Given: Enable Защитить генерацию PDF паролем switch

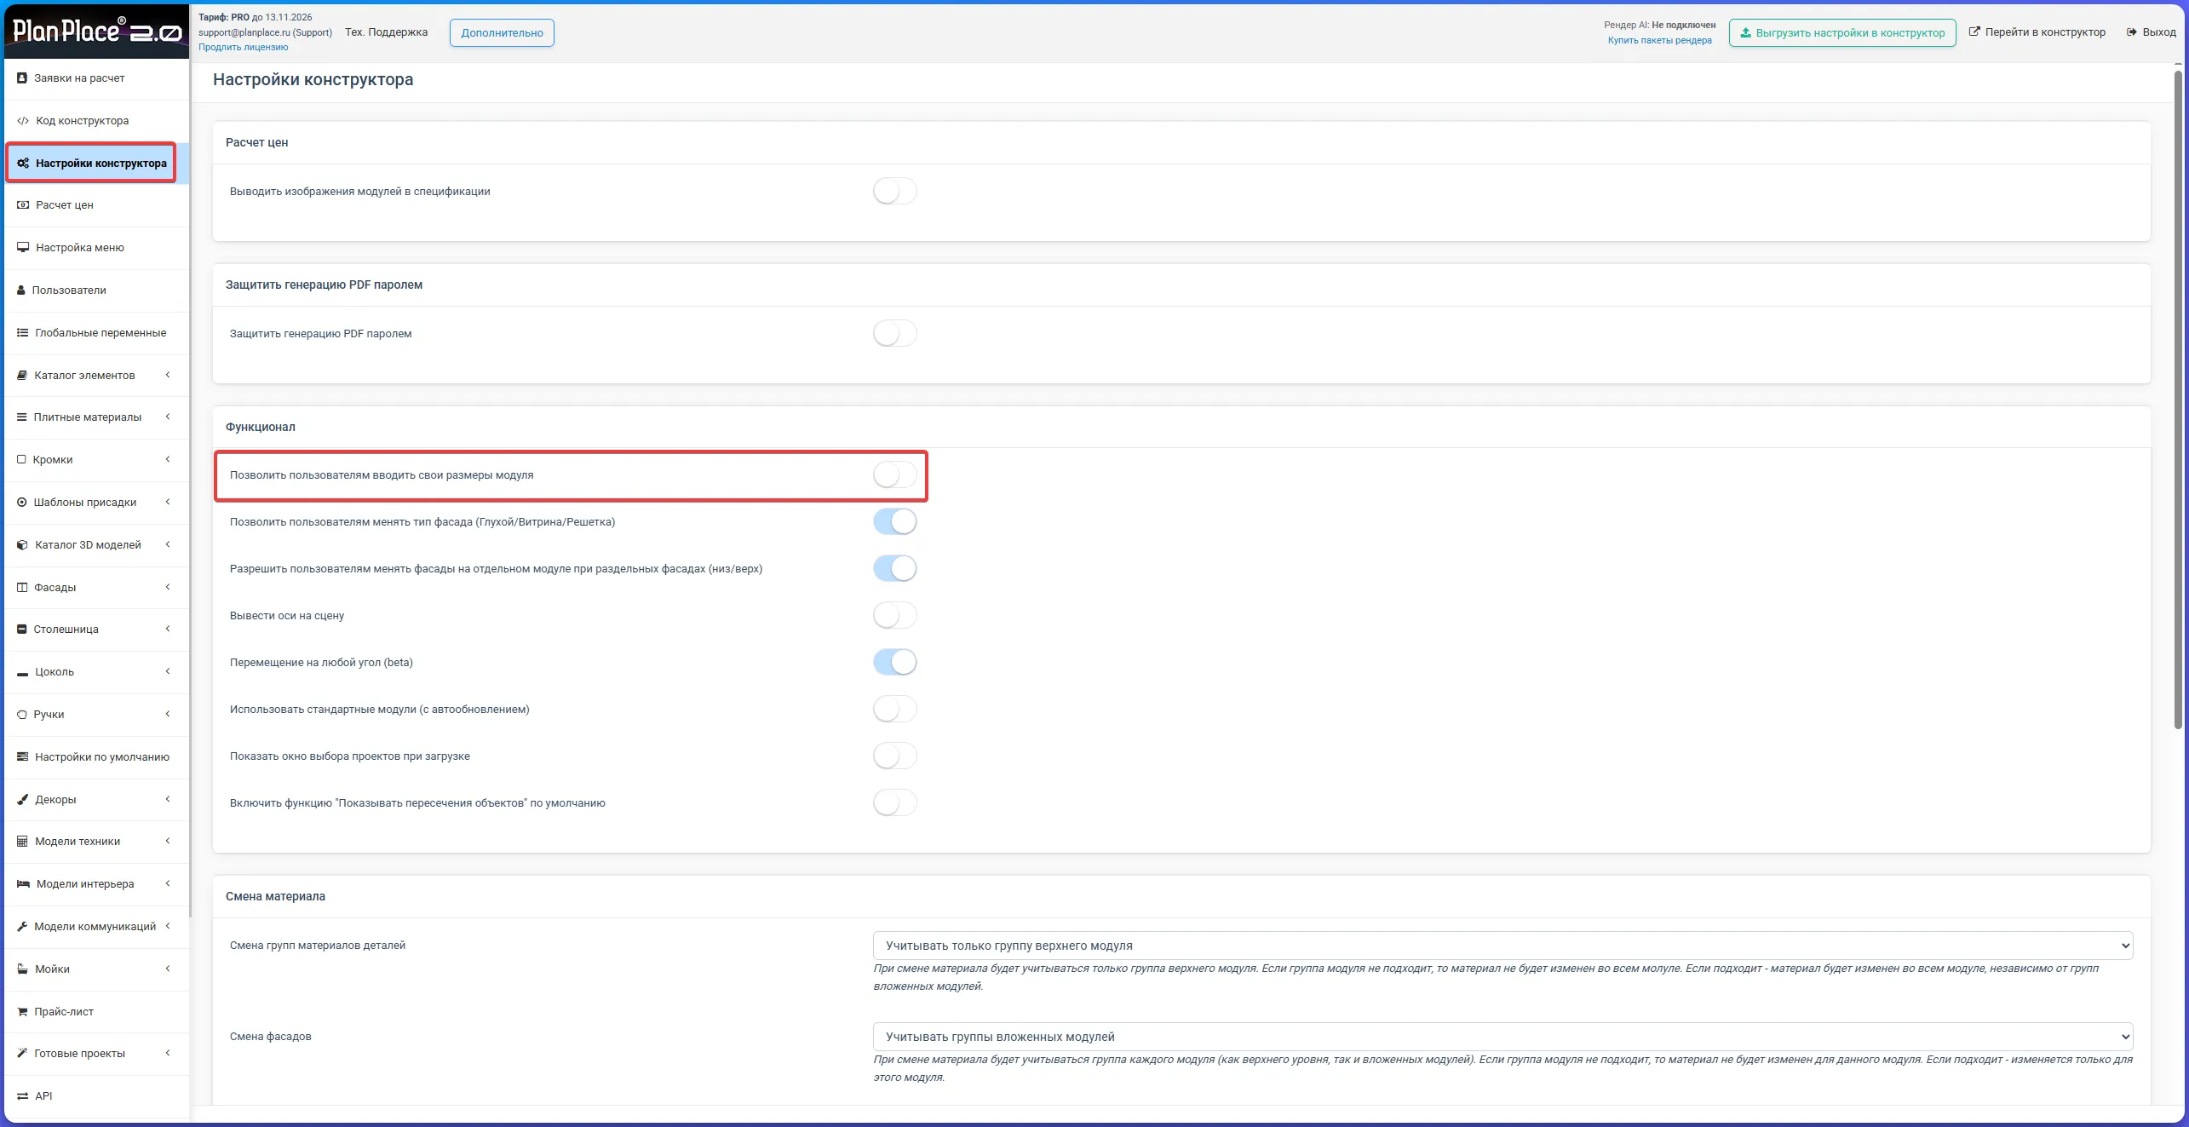Looking at the screenshot, I should click(894, 333).
